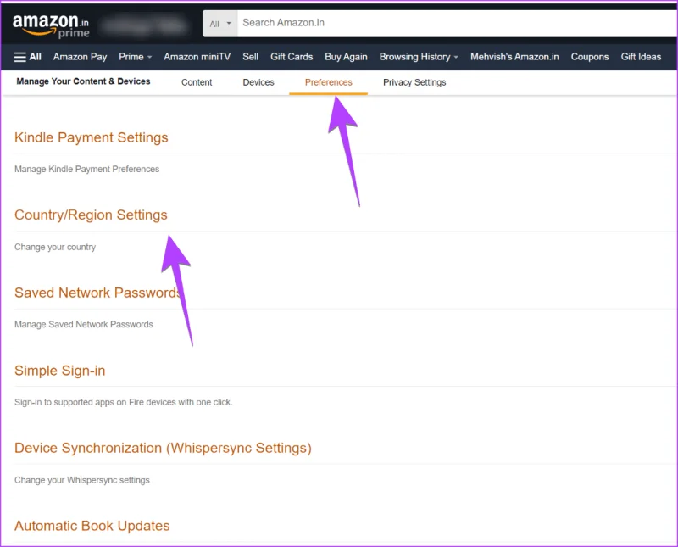Expand Country/Region Settings section
Image resolution: width=678 pixels, height=547 pixels.
pyautogui.click(x=91, y=215)
